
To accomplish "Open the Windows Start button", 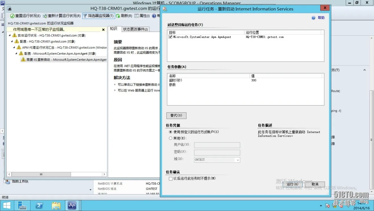I will (x=7, y=206).
